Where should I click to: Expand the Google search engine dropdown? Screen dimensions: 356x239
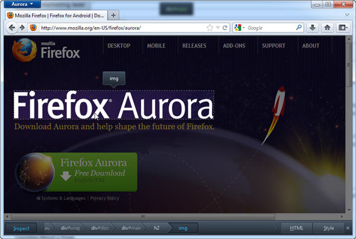click(240, 28)
